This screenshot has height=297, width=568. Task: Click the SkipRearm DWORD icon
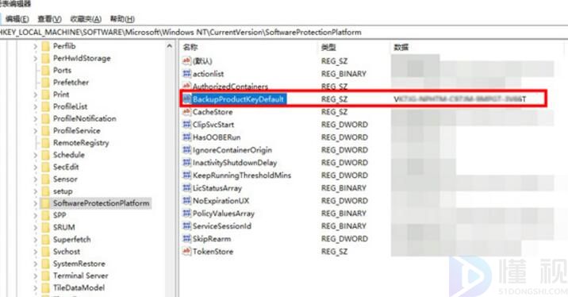186,238
